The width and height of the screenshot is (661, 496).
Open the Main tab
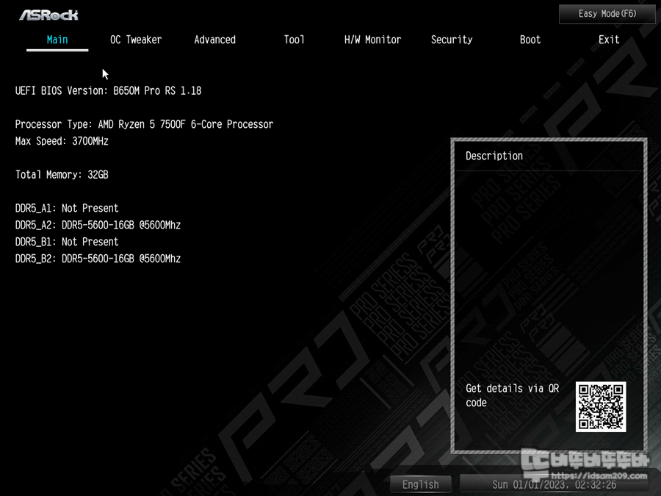click(x=57, y=40)
